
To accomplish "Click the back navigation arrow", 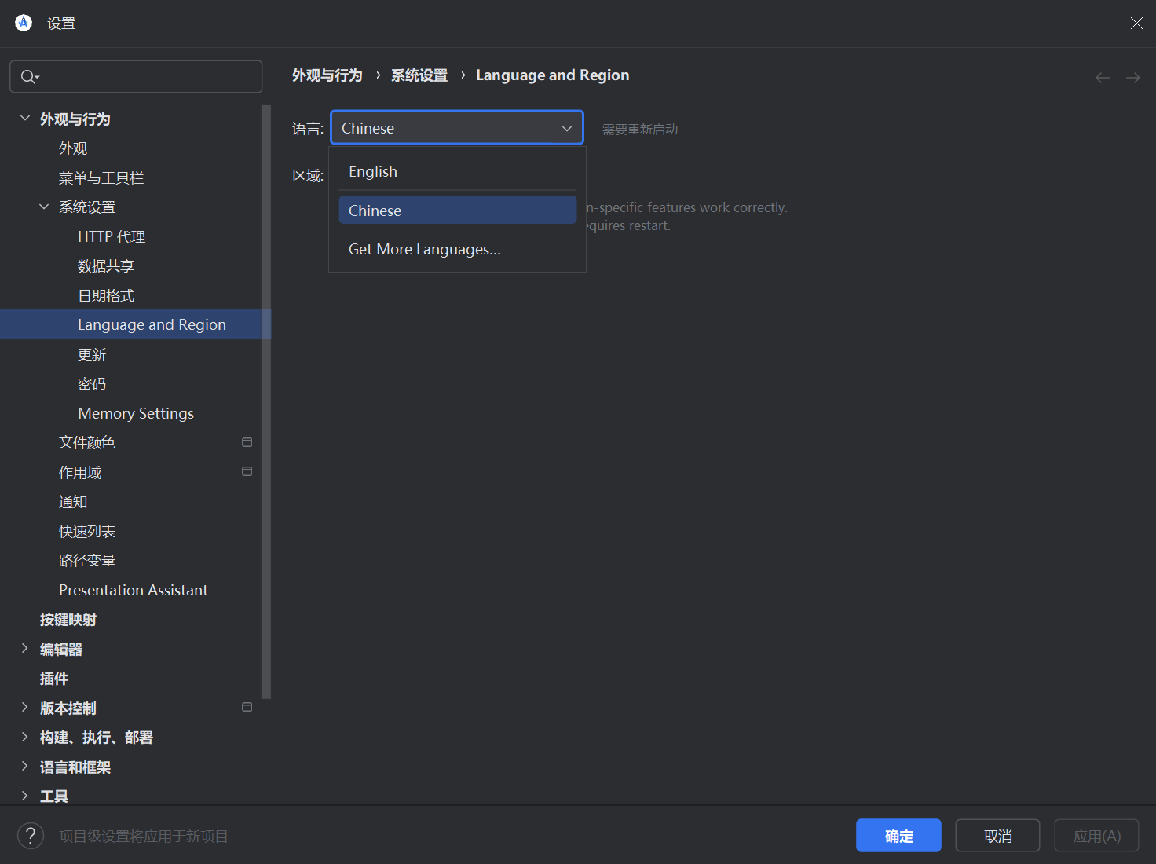I will [1103, 77].
